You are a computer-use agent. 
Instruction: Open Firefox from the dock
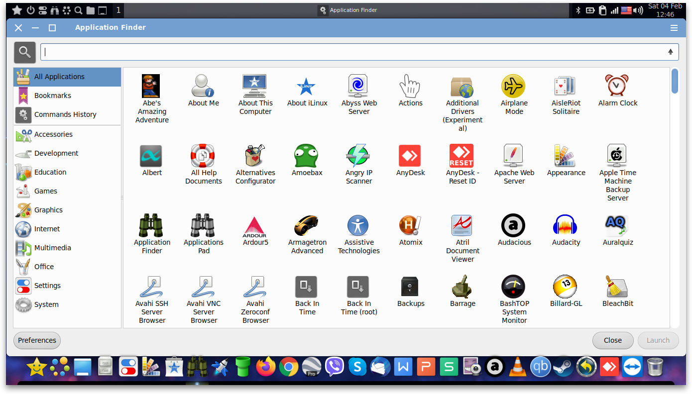[x=266, y=368]
